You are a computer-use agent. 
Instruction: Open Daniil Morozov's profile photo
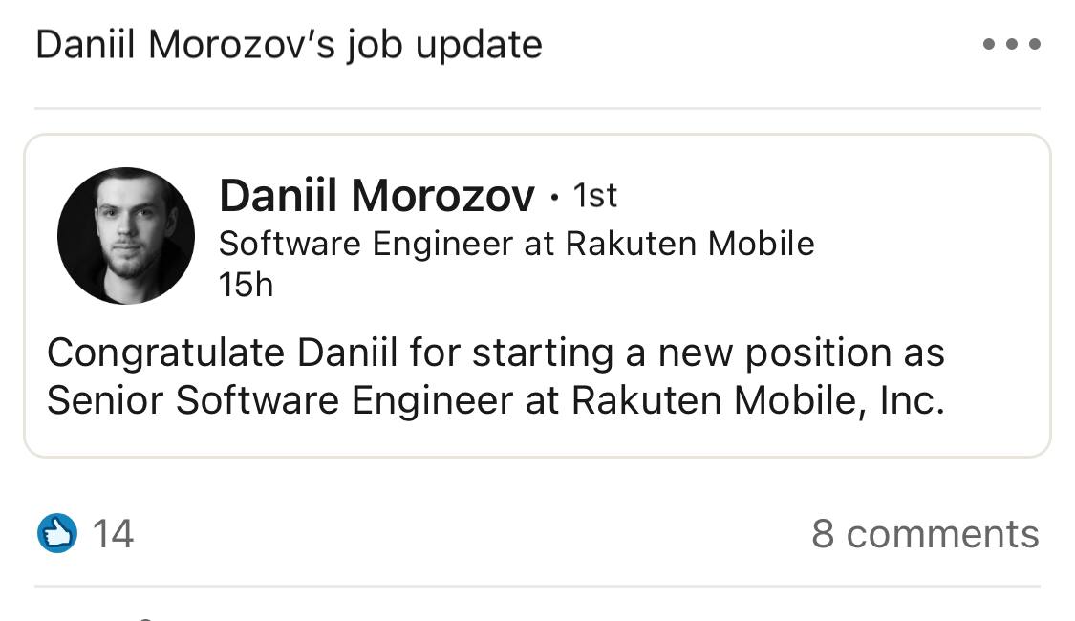coord(126,236)
